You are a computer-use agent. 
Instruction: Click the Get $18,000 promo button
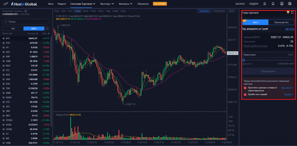click(x=160, y=4)
